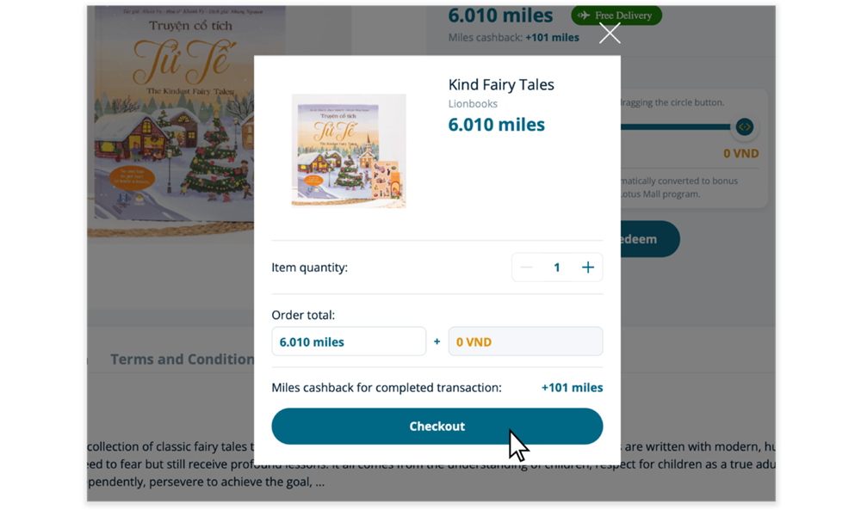Click the +101 miles cashback amount in popup
This screenshot has height=510, width=861.
(x=572, y=388)
